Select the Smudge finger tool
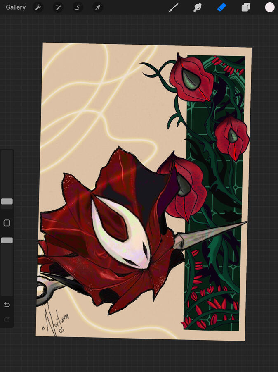 (x=198, y=7)
